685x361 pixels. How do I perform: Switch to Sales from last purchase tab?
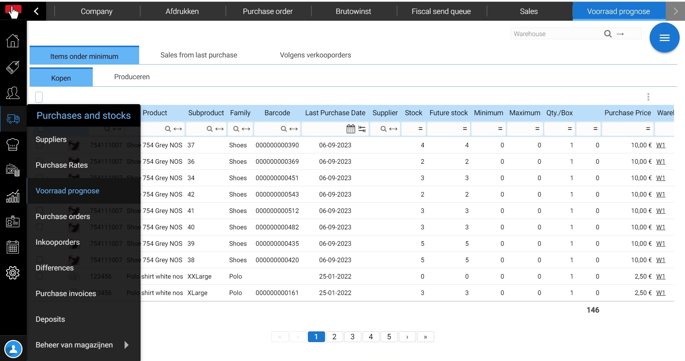coord(199,55)
